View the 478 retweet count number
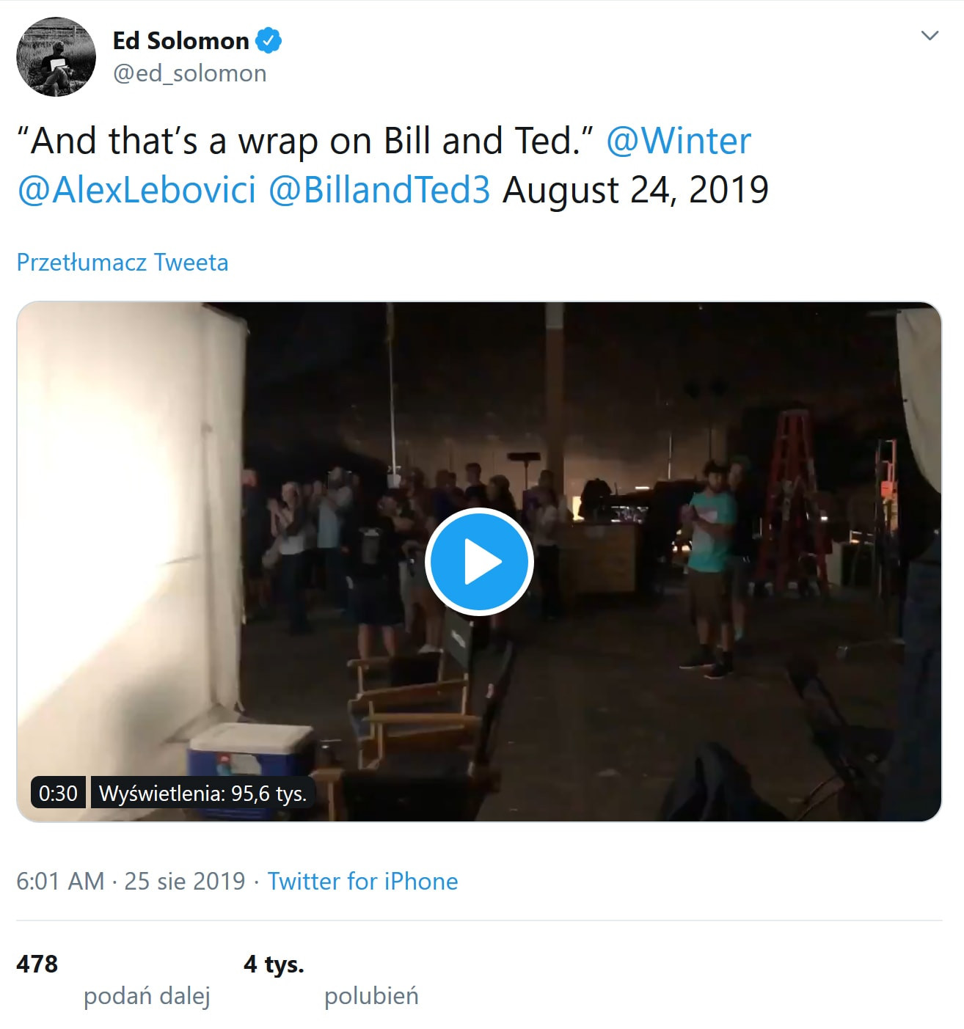The width and height of the screenshot is (964, 1029). tap(37, 964)
